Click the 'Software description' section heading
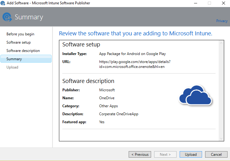Viewport: 230px width, 161px height. click(88, 81)
